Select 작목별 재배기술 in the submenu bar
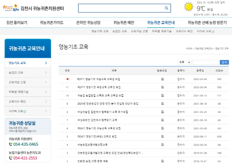The height and width of the screenshot is (165, 232). 162,31
